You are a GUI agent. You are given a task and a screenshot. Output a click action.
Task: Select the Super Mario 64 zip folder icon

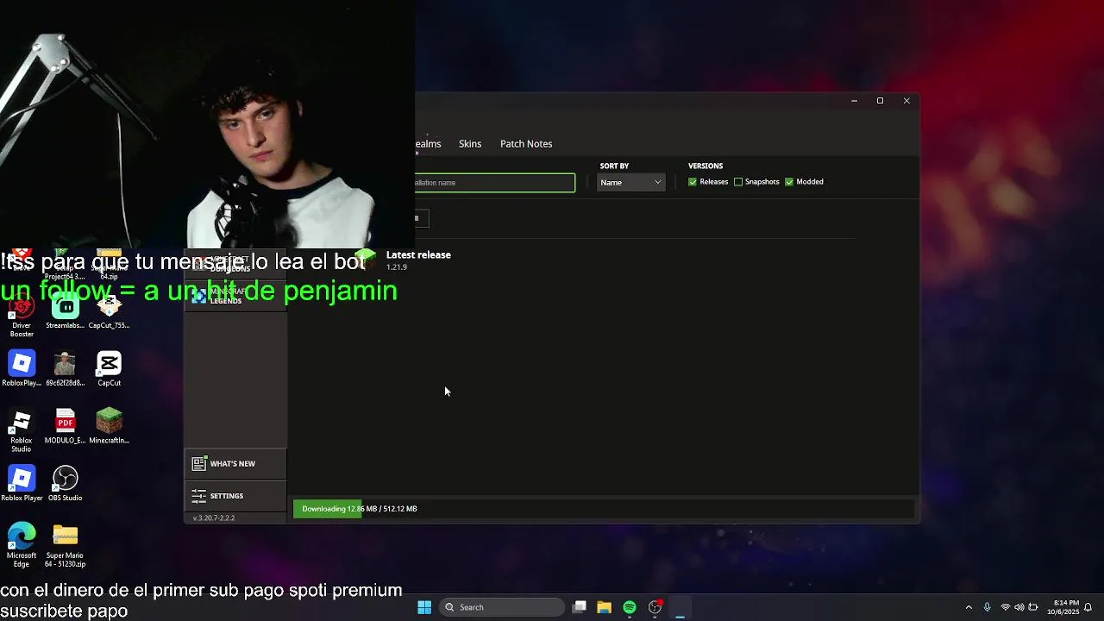[x=66, y=546]
